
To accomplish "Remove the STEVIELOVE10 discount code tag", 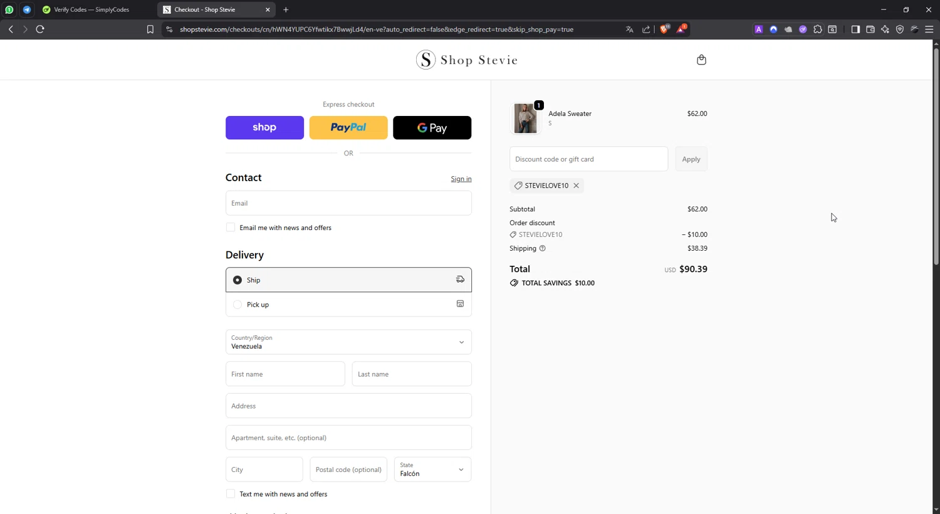I will click(576, 186).
